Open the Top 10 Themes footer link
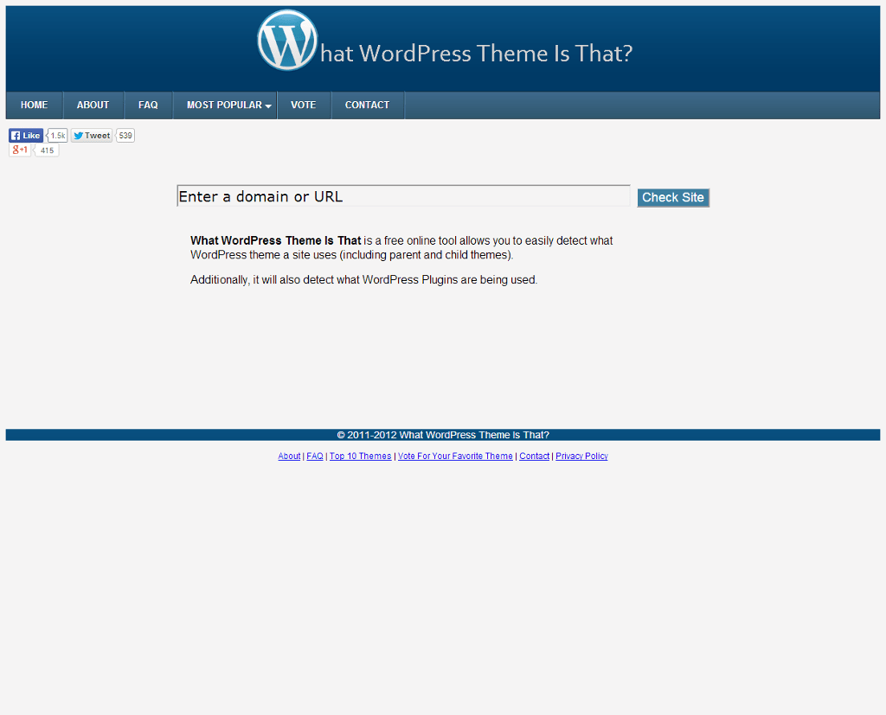The height and width of the screenshot is (715, 886). [x=360, y=456]
